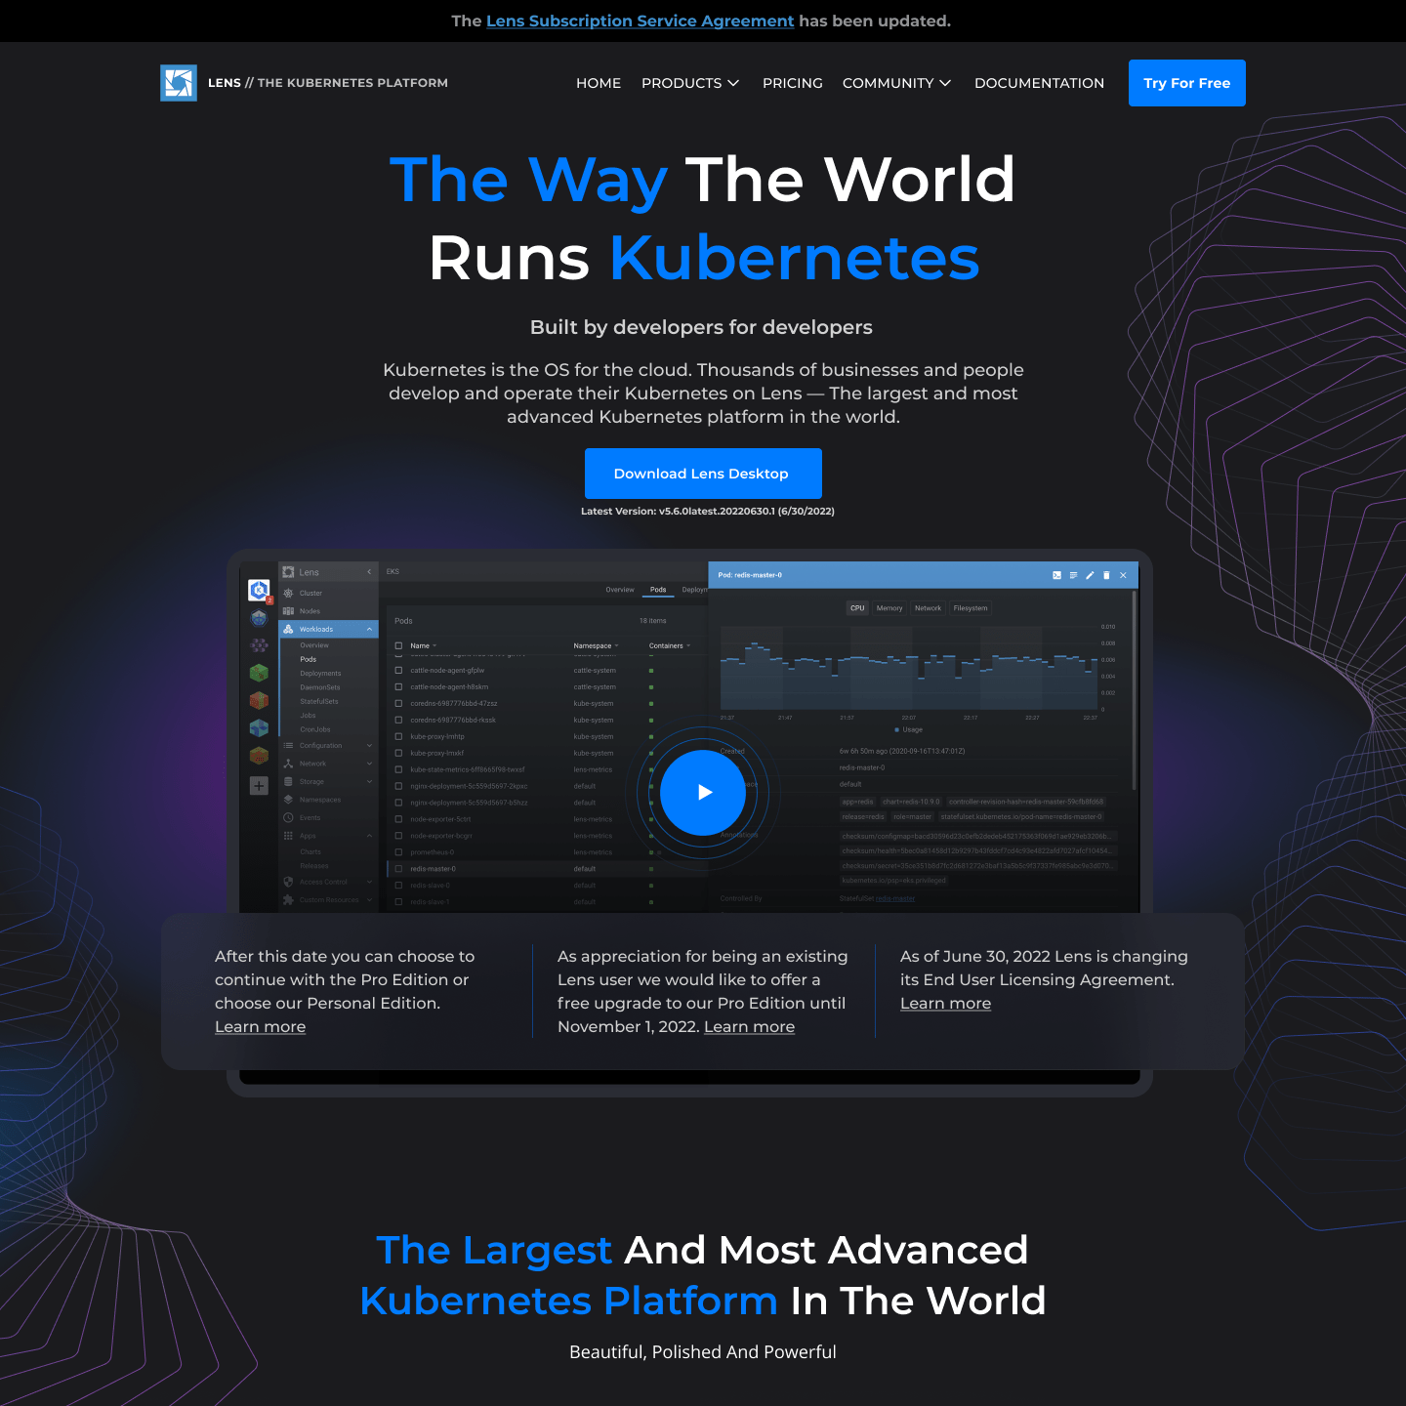Play the Lens demo video
Viewport: 1406px width, 1406px height.
click(703, 792)
